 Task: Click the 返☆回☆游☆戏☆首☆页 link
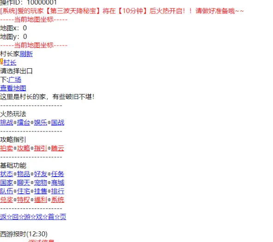[x=33, y=217]
